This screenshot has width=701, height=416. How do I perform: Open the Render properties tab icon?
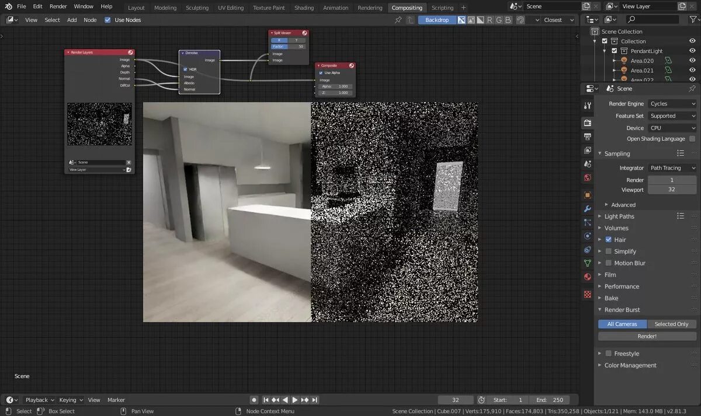coord(588,123)
